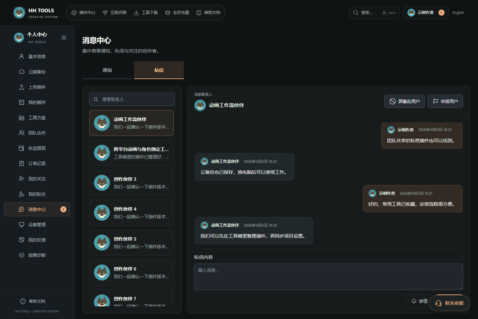
Task: Select 消息中心 in the sidebar
Action: point(37,209)
